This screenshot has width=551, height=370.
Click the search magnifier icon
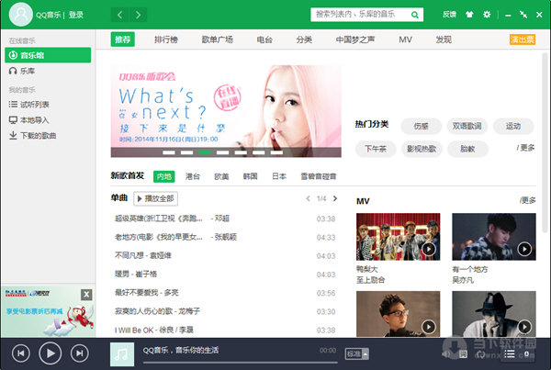point(415,15)
